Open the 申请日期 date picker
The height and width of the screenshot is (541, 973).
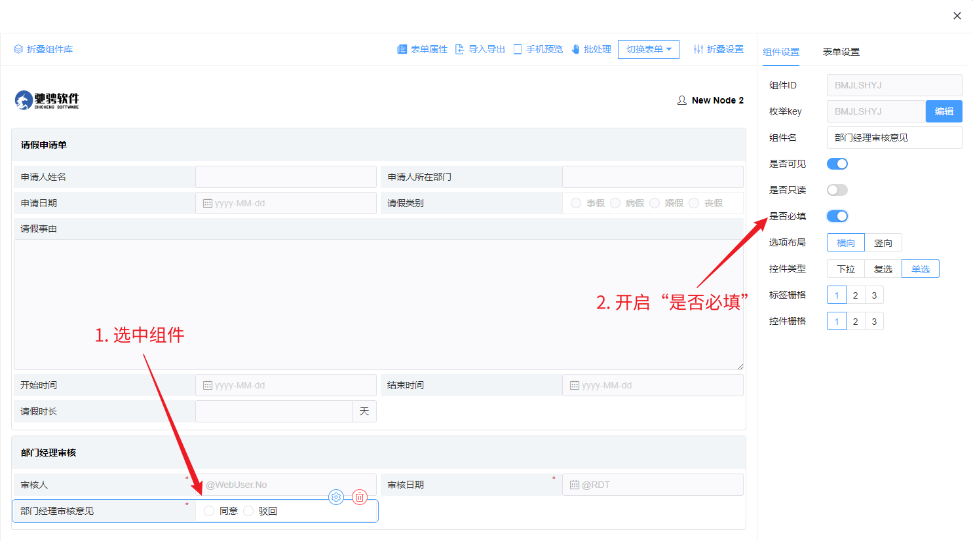click(x=286, y=203)
